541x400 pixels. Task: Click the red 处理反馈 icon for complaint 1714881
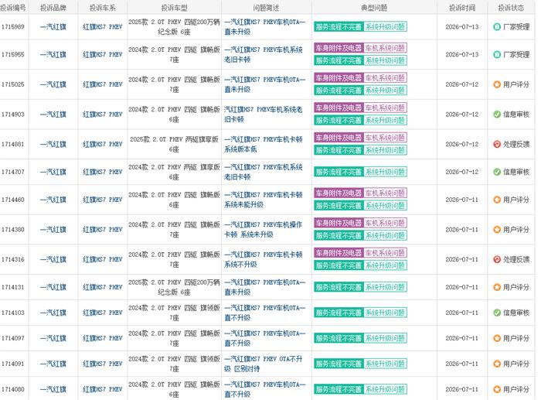click(x=497, y=145)
